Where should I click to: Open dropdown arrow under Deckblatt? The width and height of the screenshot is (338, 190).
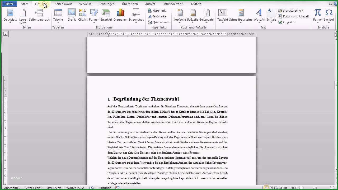[10, 23]
